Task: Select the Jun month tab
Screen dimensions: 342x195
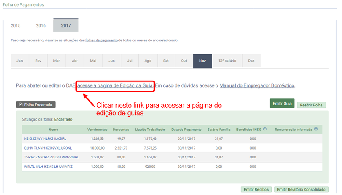Action: click(112, 61)
